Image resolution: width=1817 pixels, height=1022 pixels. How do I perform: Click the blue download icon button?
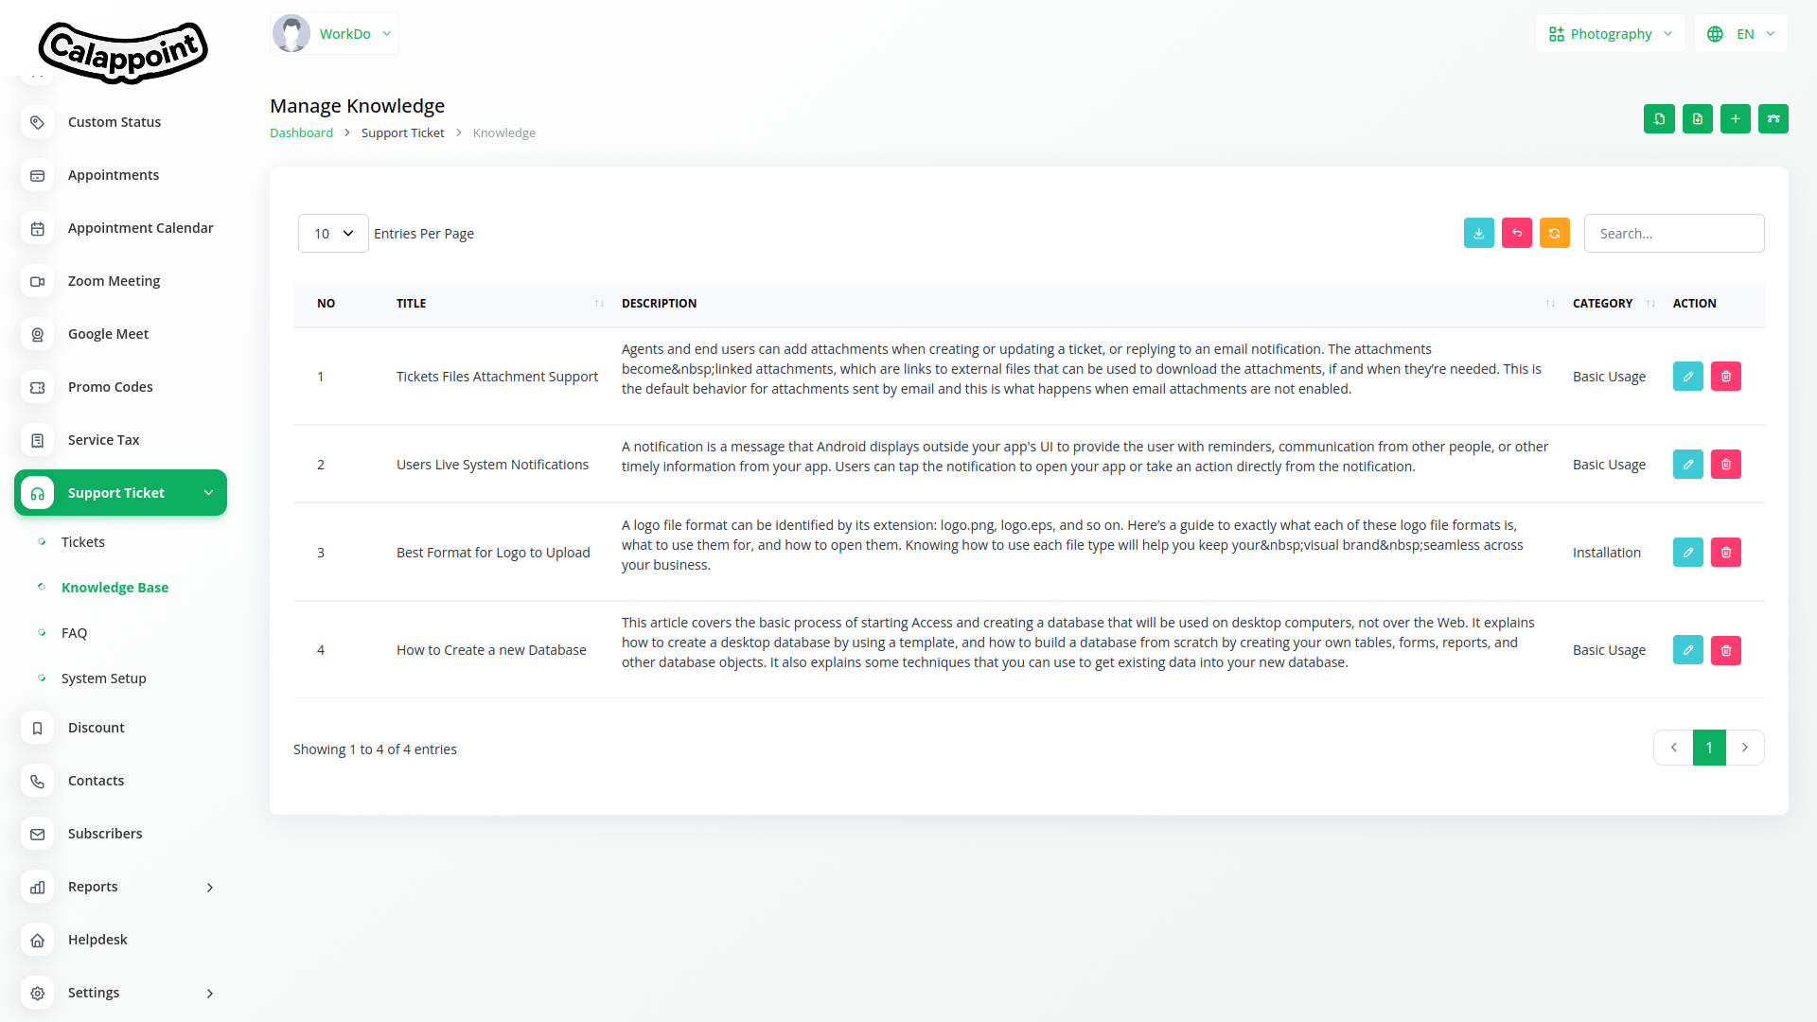point(1478,234)
